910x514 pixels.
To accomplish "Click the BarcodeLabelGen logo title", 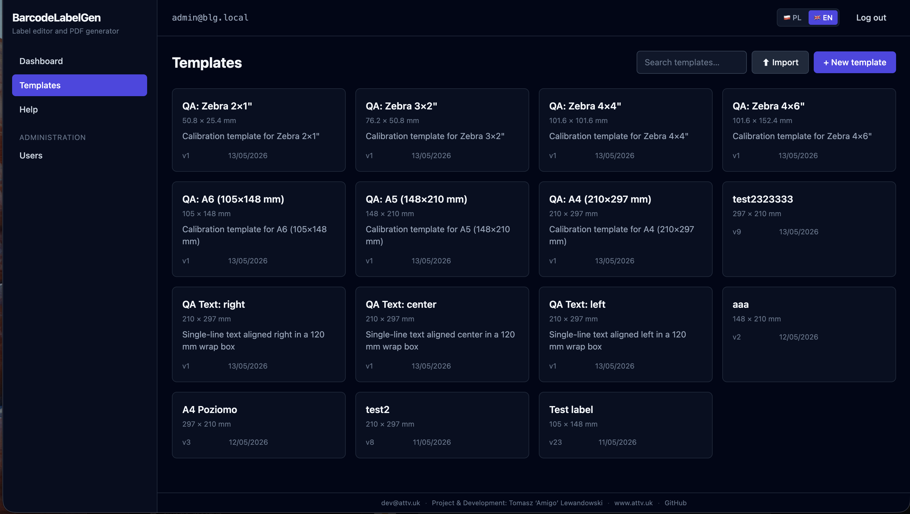I will tap(57, 18).
